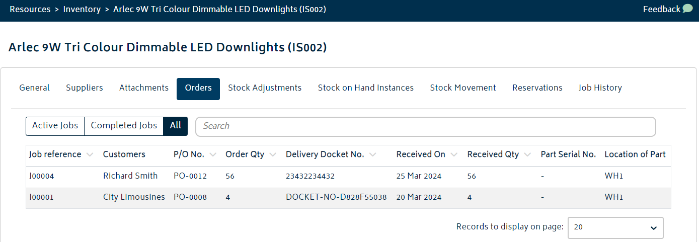Show Active Jobs only
Viewport: 699px width, 242px height.
[x=55, y=126]
